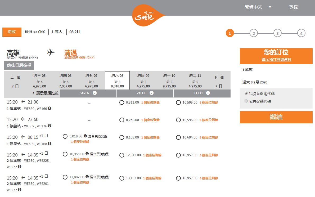Click info icon beside 10,956.00 saver fare

[x=87, y=154]
